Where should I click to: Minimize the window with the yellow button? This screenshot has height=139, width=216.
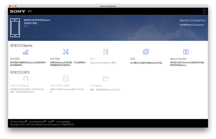pyautogui.click(x=13, y=6)
